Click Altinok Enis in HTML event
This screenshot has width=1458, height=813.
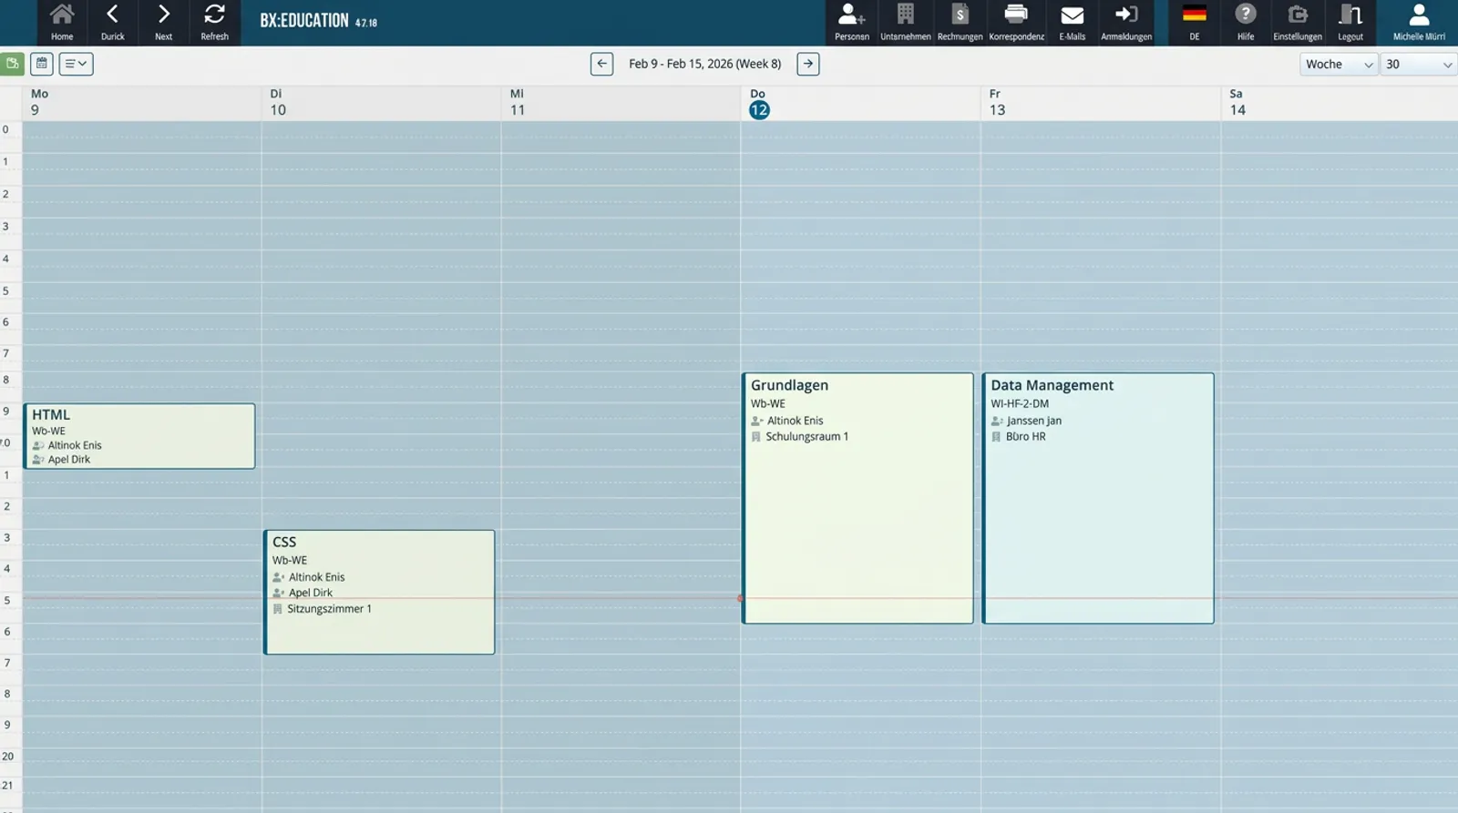pyautogui.click(x=75, y=445)
